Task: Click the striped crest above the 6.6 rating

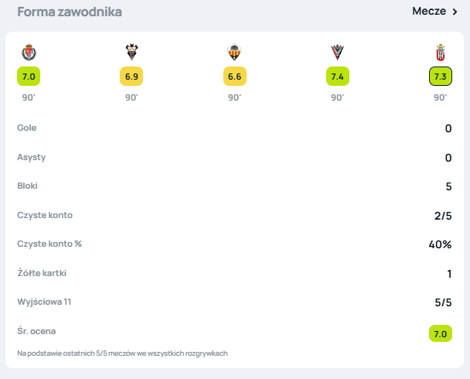Action: click(x=234, y=53)
